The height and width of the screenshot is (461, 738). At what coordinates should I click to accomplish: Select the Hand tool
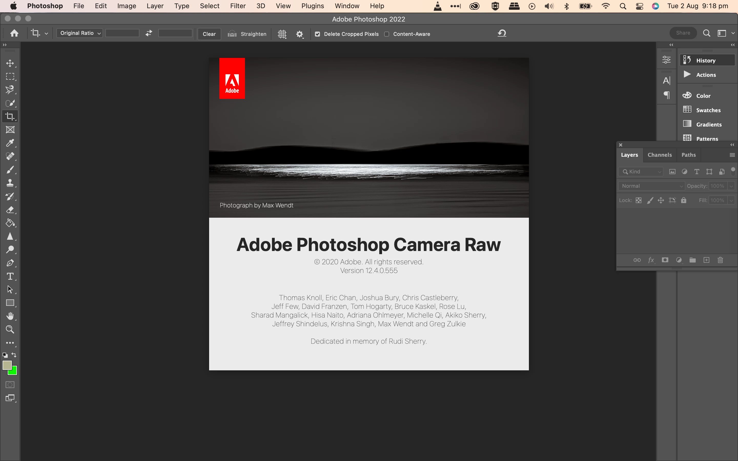coord(10,316)
